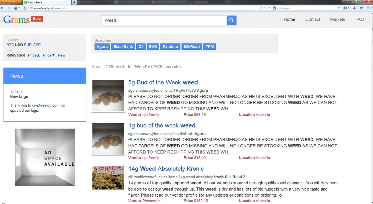Click the Startpage search magnifier icon

pos(339,8)
